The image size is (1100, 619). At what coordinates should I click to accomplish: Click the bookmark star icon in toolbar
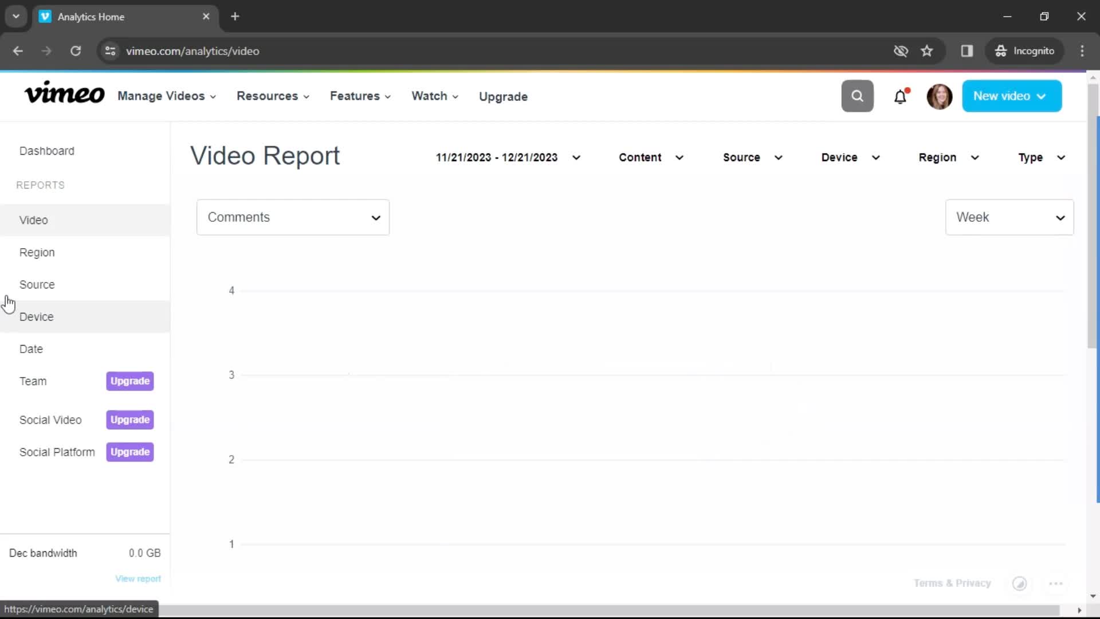pos(927,50)
